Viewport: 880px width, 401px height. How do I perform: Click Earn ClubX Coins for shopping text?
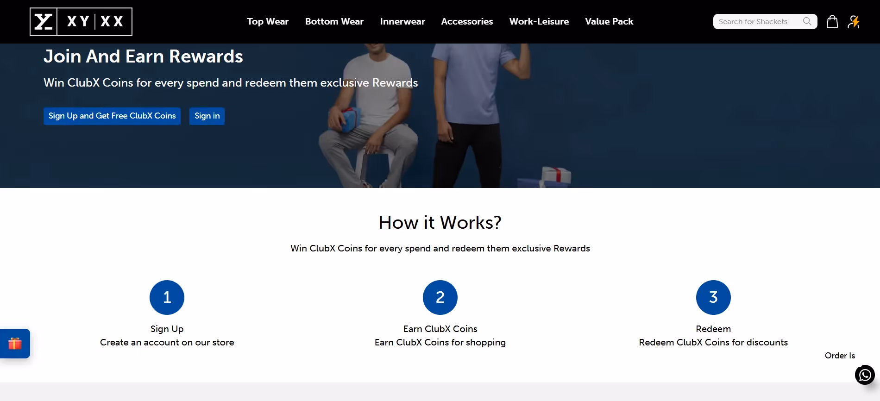pyautogui.click(x=440, y=343)
